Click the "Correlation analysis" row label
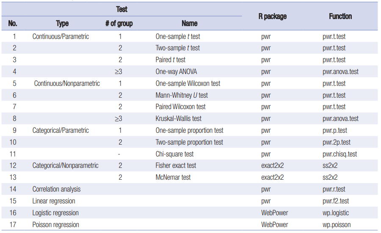Screen dimensions: 381x233 point(56,189)
